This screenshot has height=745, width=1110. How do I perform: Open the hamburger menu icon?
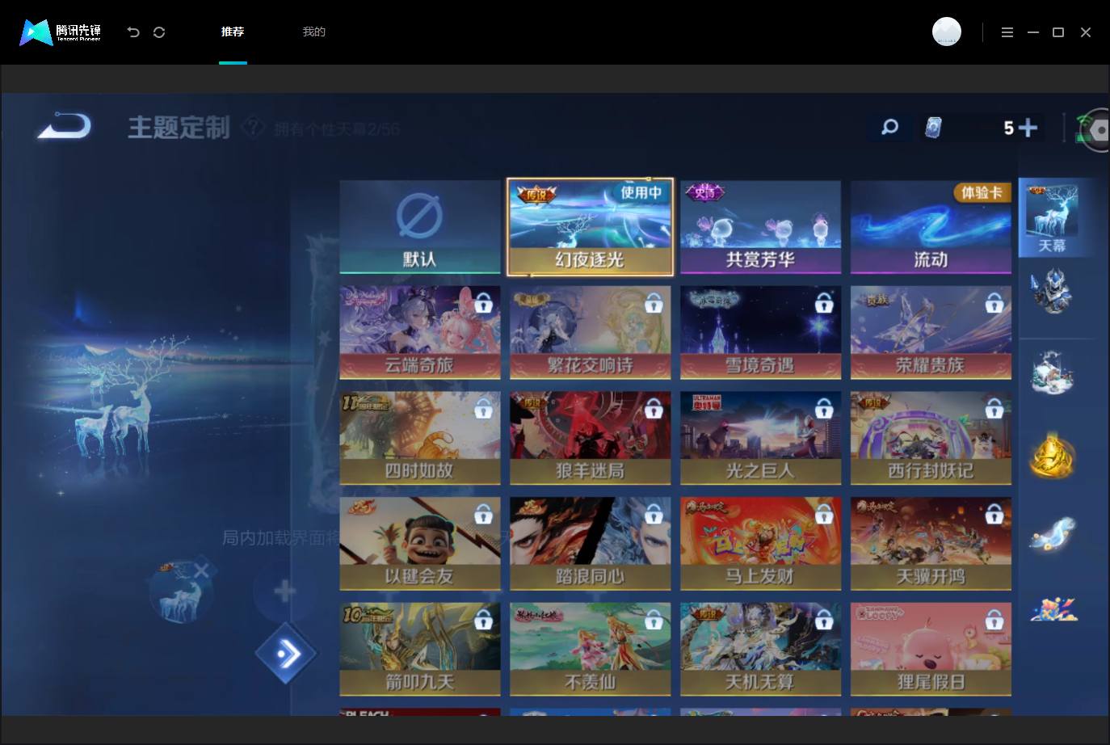point(1007,32)
